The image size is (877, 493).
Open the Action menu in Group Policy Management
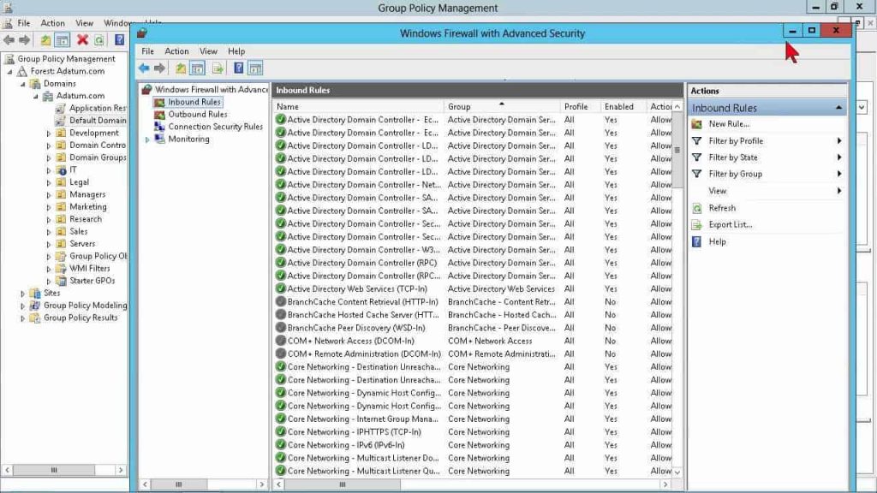52,23
